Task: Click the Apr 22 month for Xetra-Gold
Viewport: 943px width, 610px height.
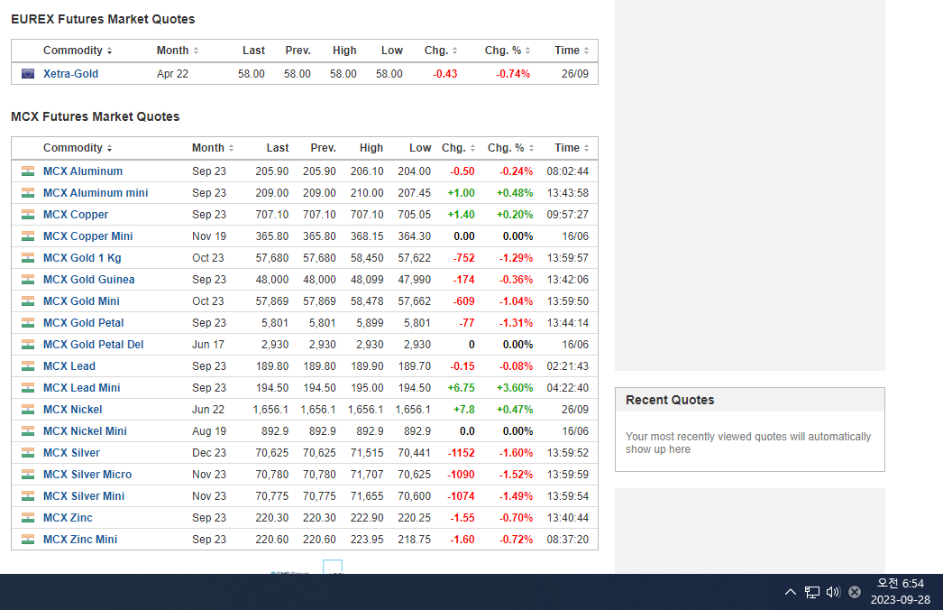Action: coord(172,73)
